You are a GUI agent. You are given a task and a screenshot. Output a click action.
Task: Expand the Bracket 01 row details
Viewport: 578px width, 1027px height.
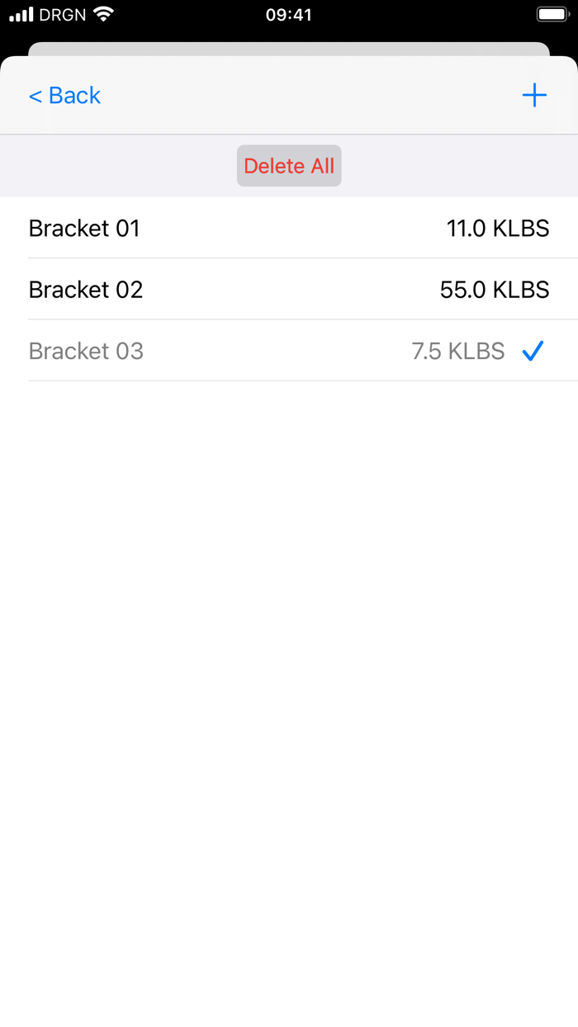[289, 228]
